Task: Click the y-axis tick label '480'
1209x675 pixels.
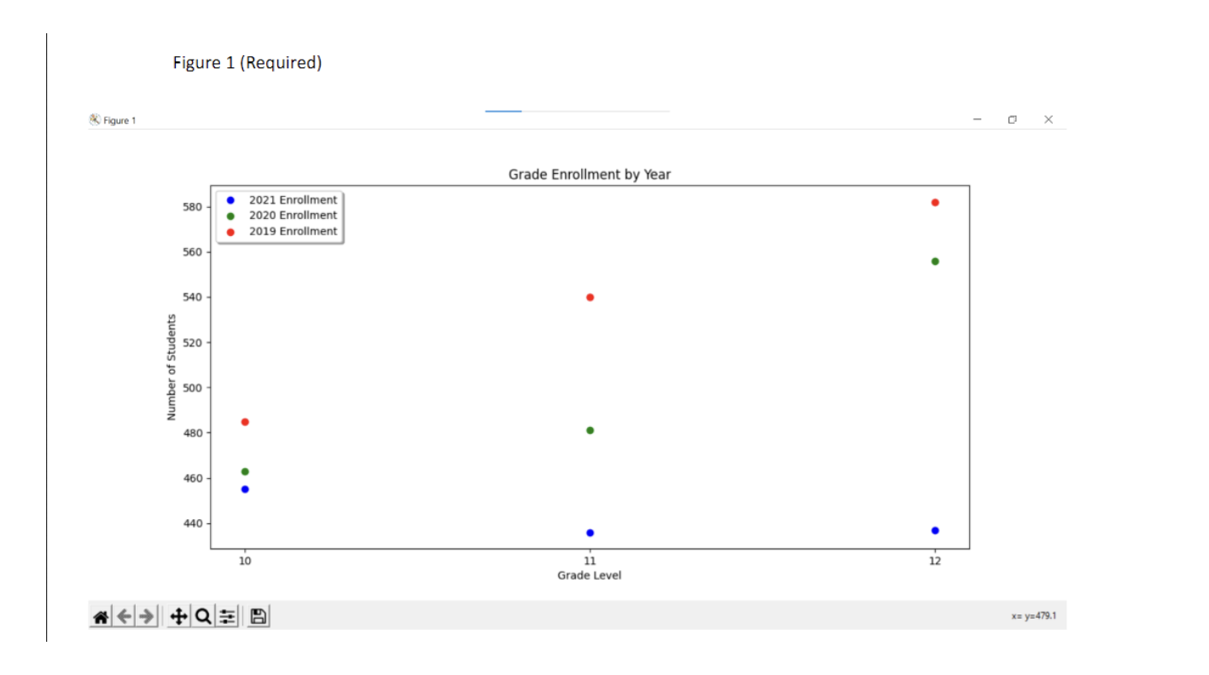Action: 191,433
